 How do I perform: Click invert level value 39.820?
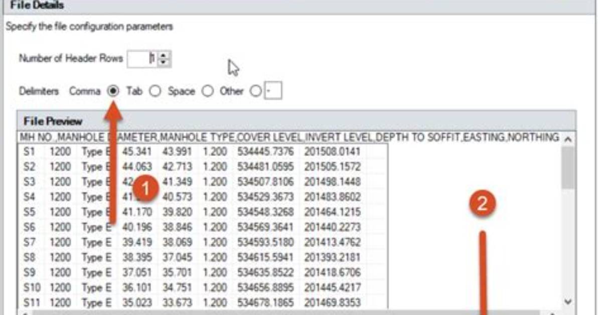click(177, 212)
